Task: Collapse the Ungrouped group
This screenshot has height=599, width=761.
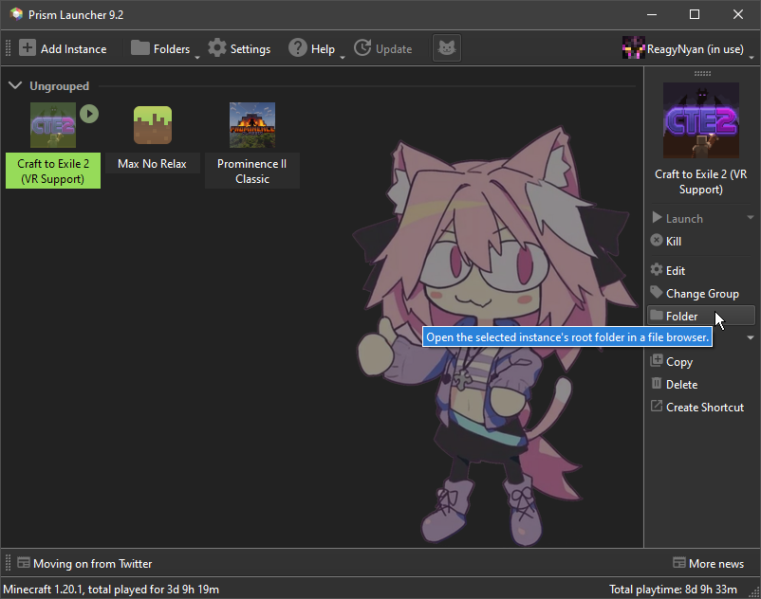Action: click(15, 86)
